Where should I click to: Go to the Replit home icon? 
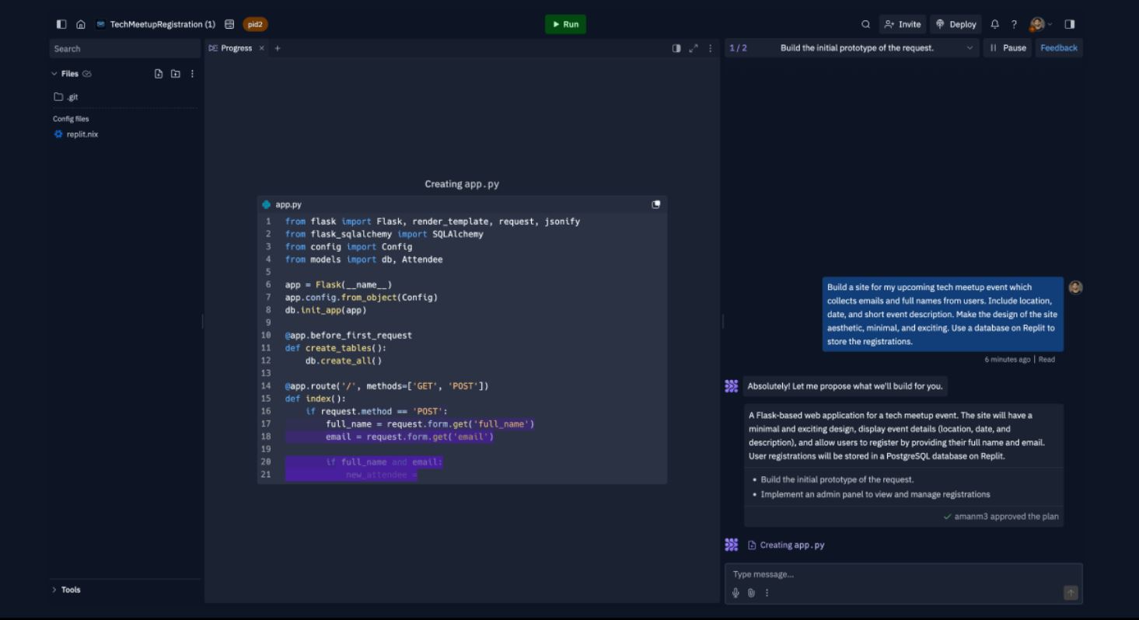pos(81,24)
